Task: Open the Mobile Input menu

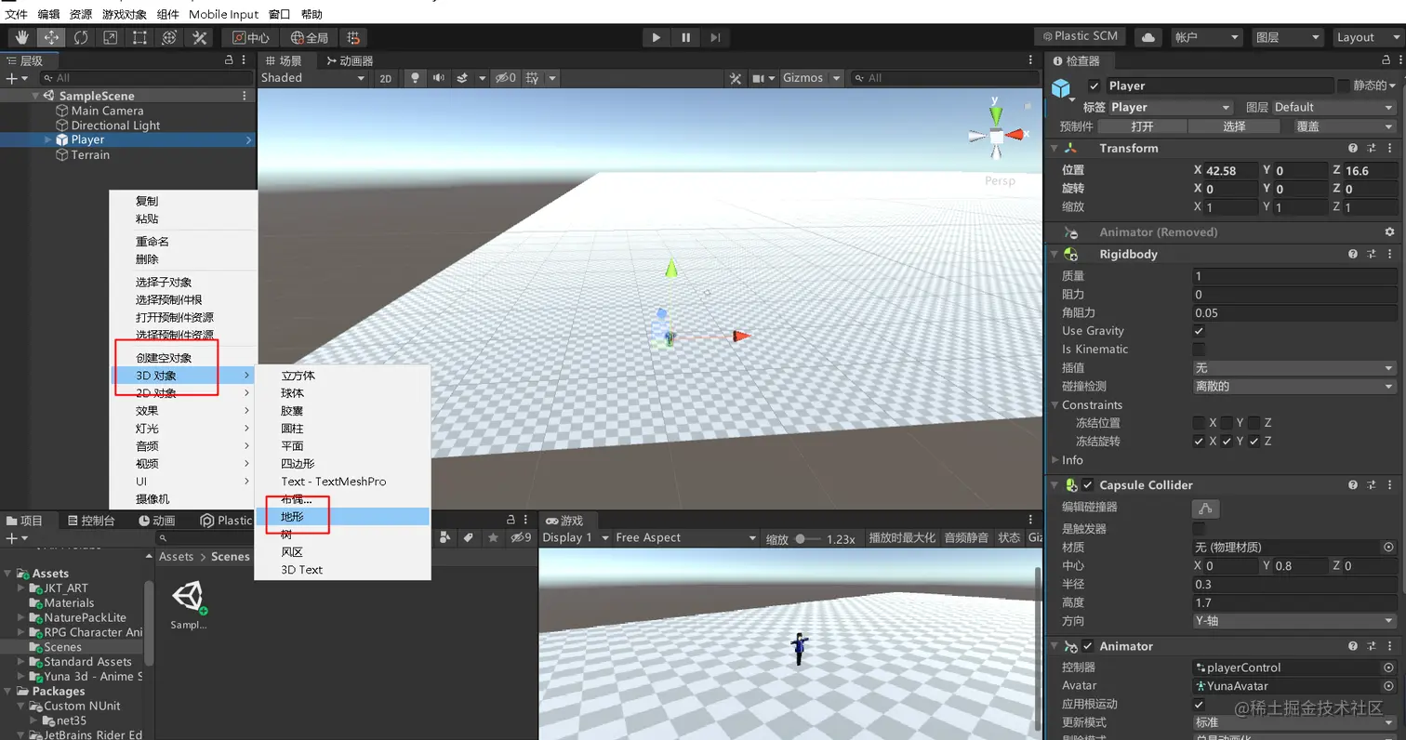Action: point(224,14)
